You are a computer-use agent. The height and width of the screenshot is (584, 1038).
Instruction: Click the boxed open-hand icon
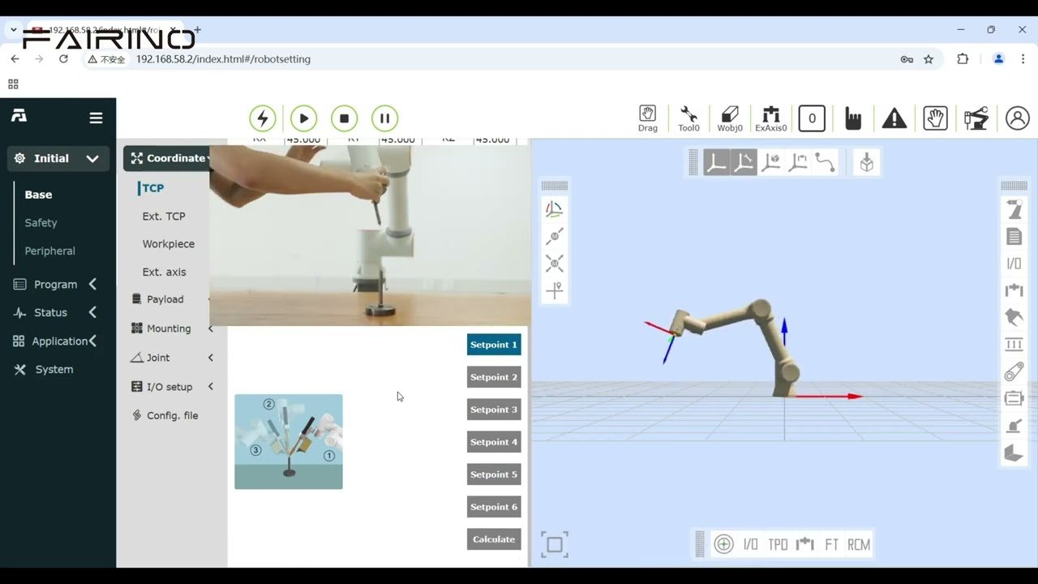point(936,118)
